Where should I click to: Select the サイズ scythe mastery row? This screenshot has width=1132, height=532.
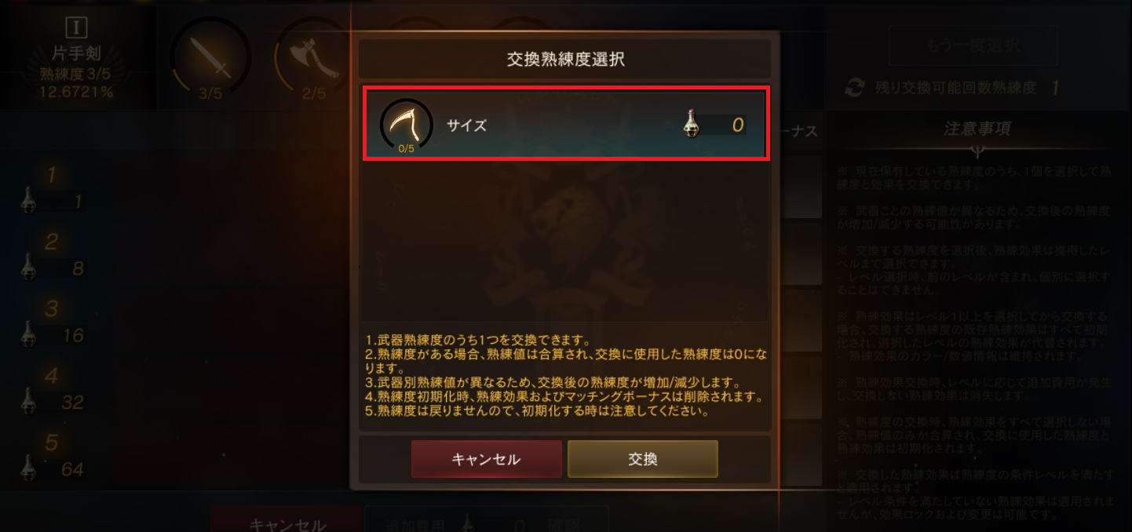566,126
